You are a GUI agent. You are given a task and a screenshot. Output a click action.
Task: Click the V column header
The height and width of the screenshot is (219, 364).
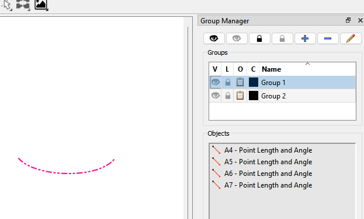pyautogui.click(x=215, y=69)
